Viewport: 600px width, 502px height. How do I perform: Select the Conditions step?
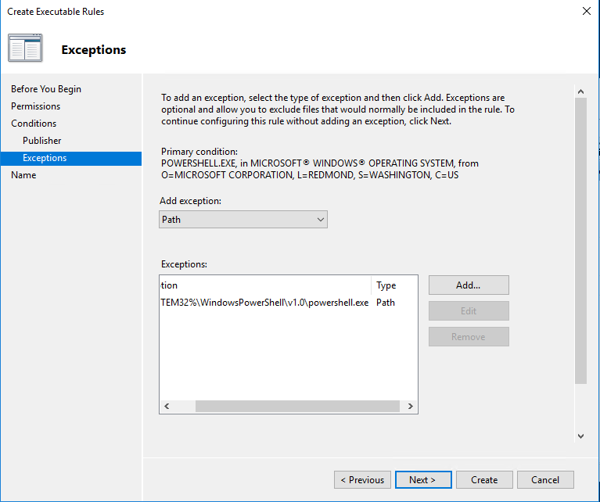[34, 124]
